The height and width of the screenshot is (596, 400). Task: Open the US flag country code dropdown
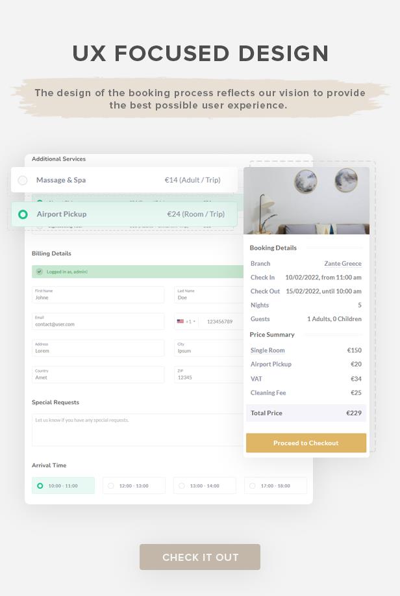pos(186,322)
